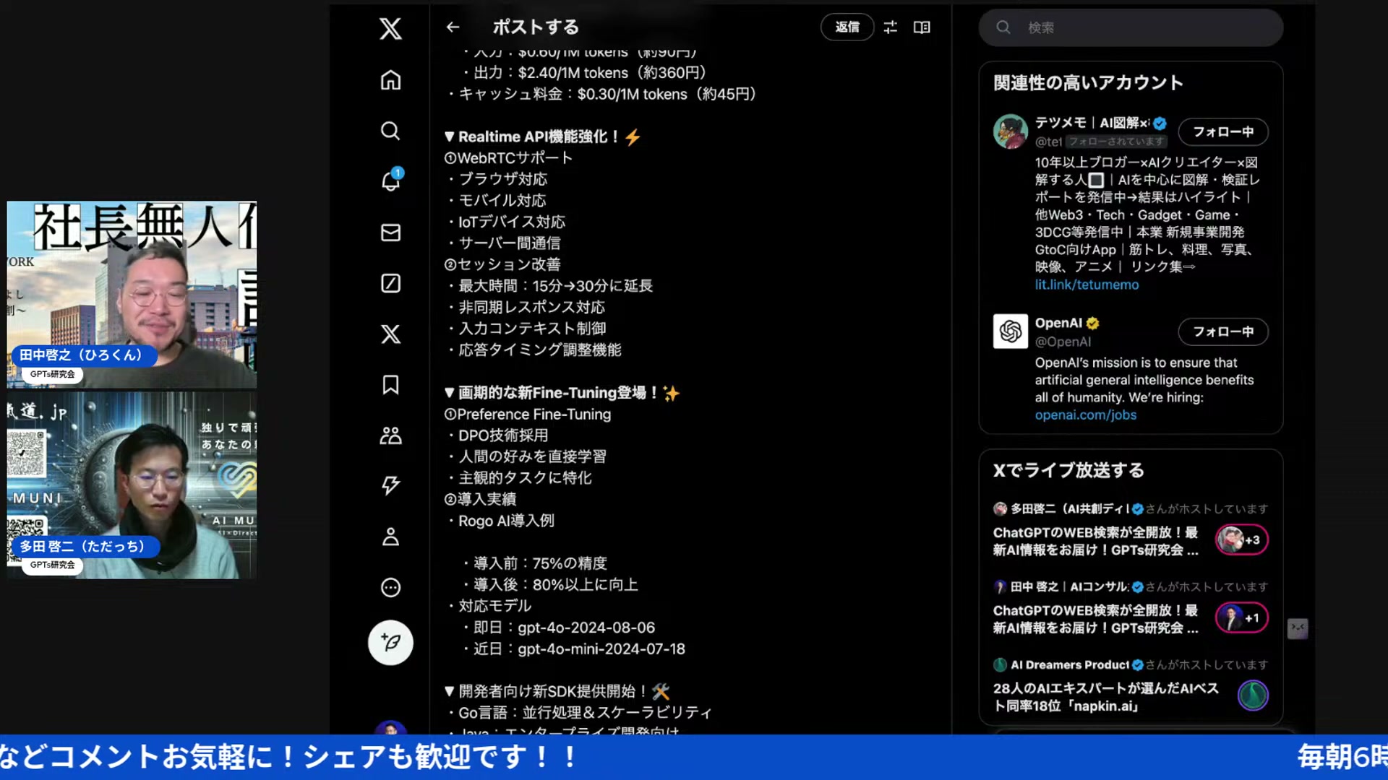Open openai.com/jobs link

(1085, 415)
